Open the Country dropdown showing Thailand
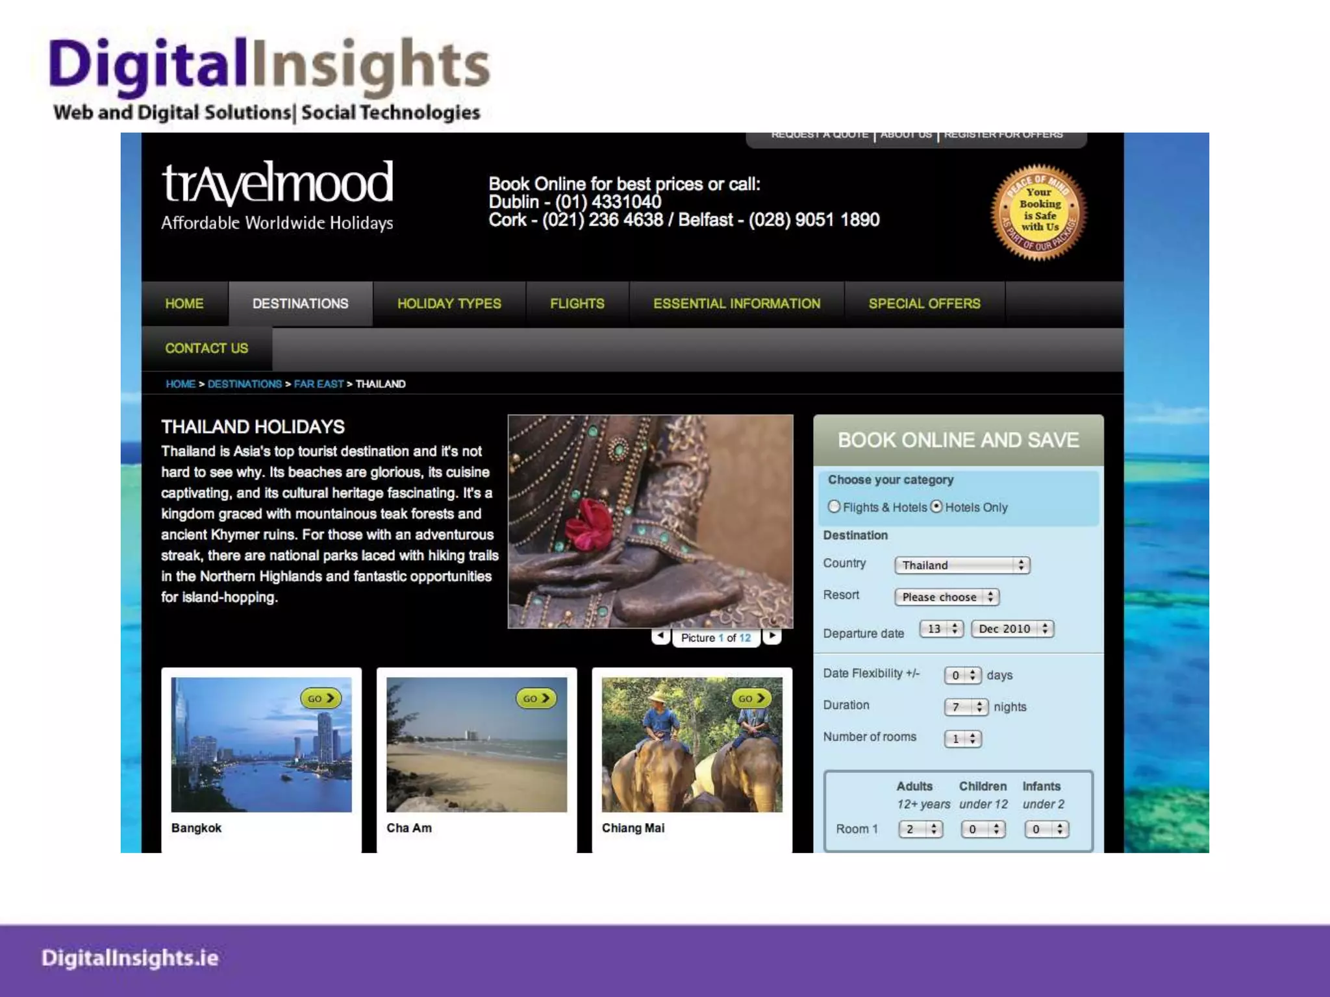The width and height of the screenshot is (1330, 997). coord(962,565)
